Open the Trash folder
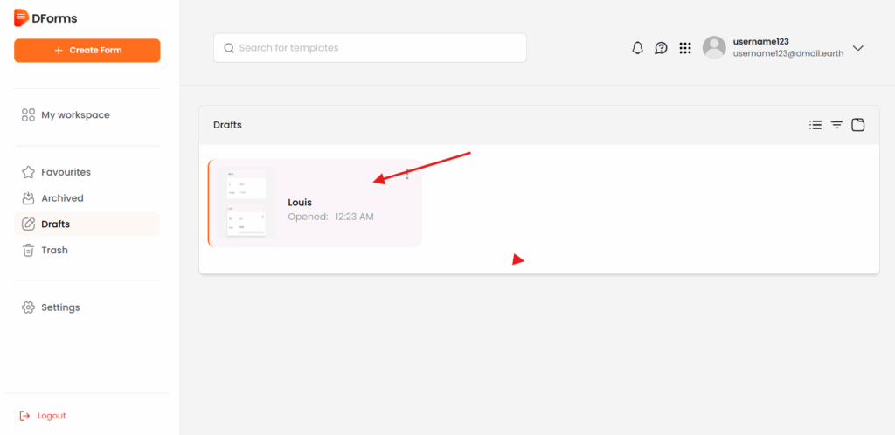Screen dimensions: 895x435 (54, 251)
